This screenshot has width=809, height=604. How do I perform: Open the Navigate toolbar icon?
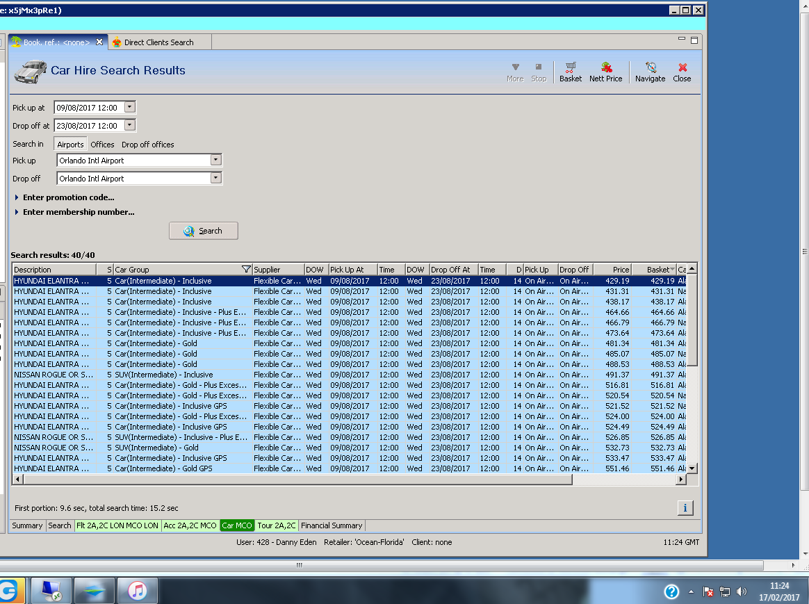pyautogui.click(x=651, y=68)
